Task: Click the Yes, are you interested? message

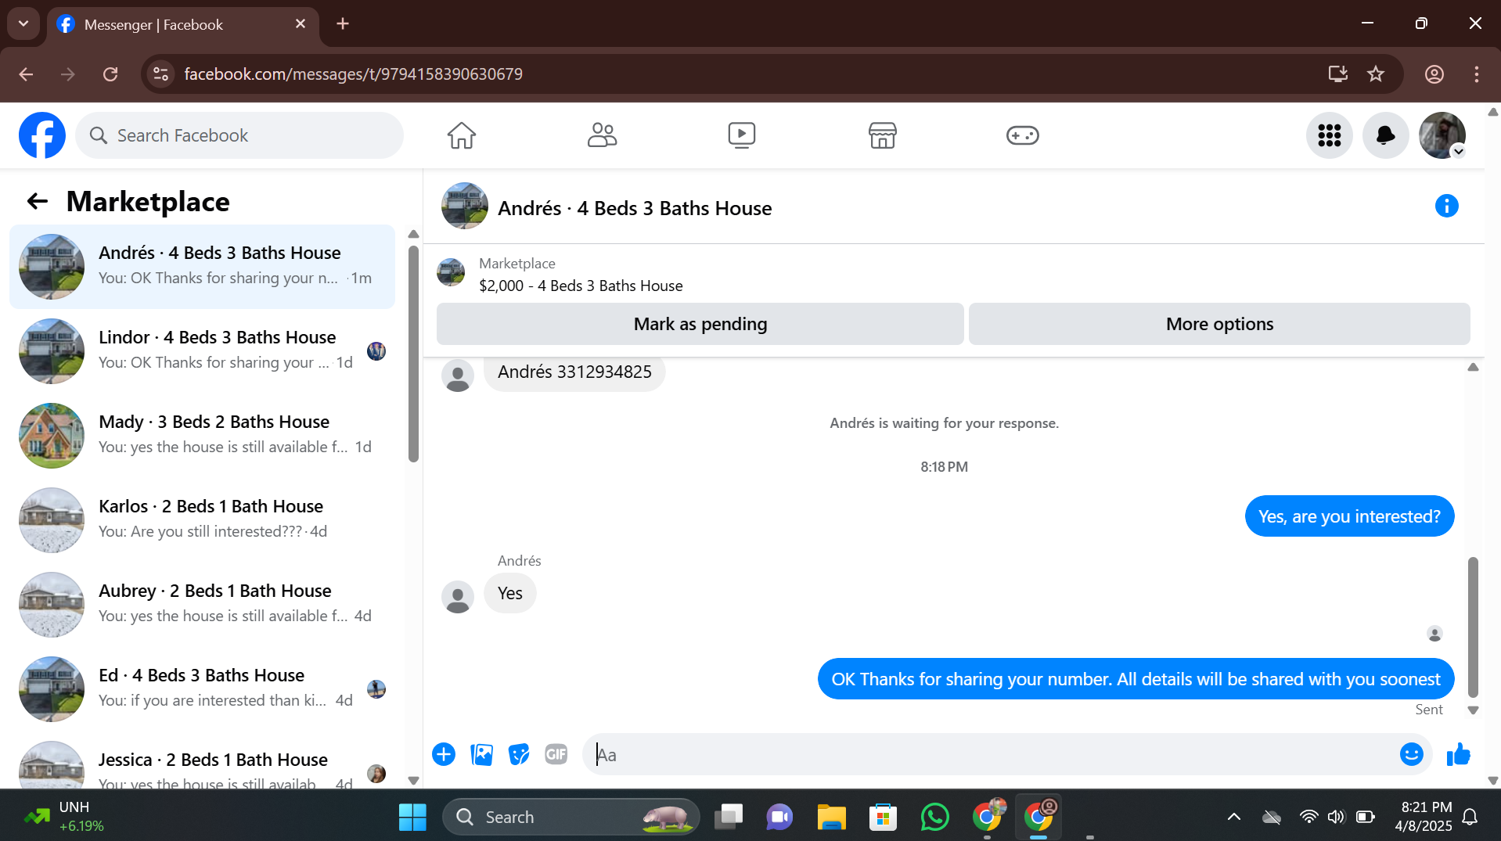Action: [x=1349, y=516]
